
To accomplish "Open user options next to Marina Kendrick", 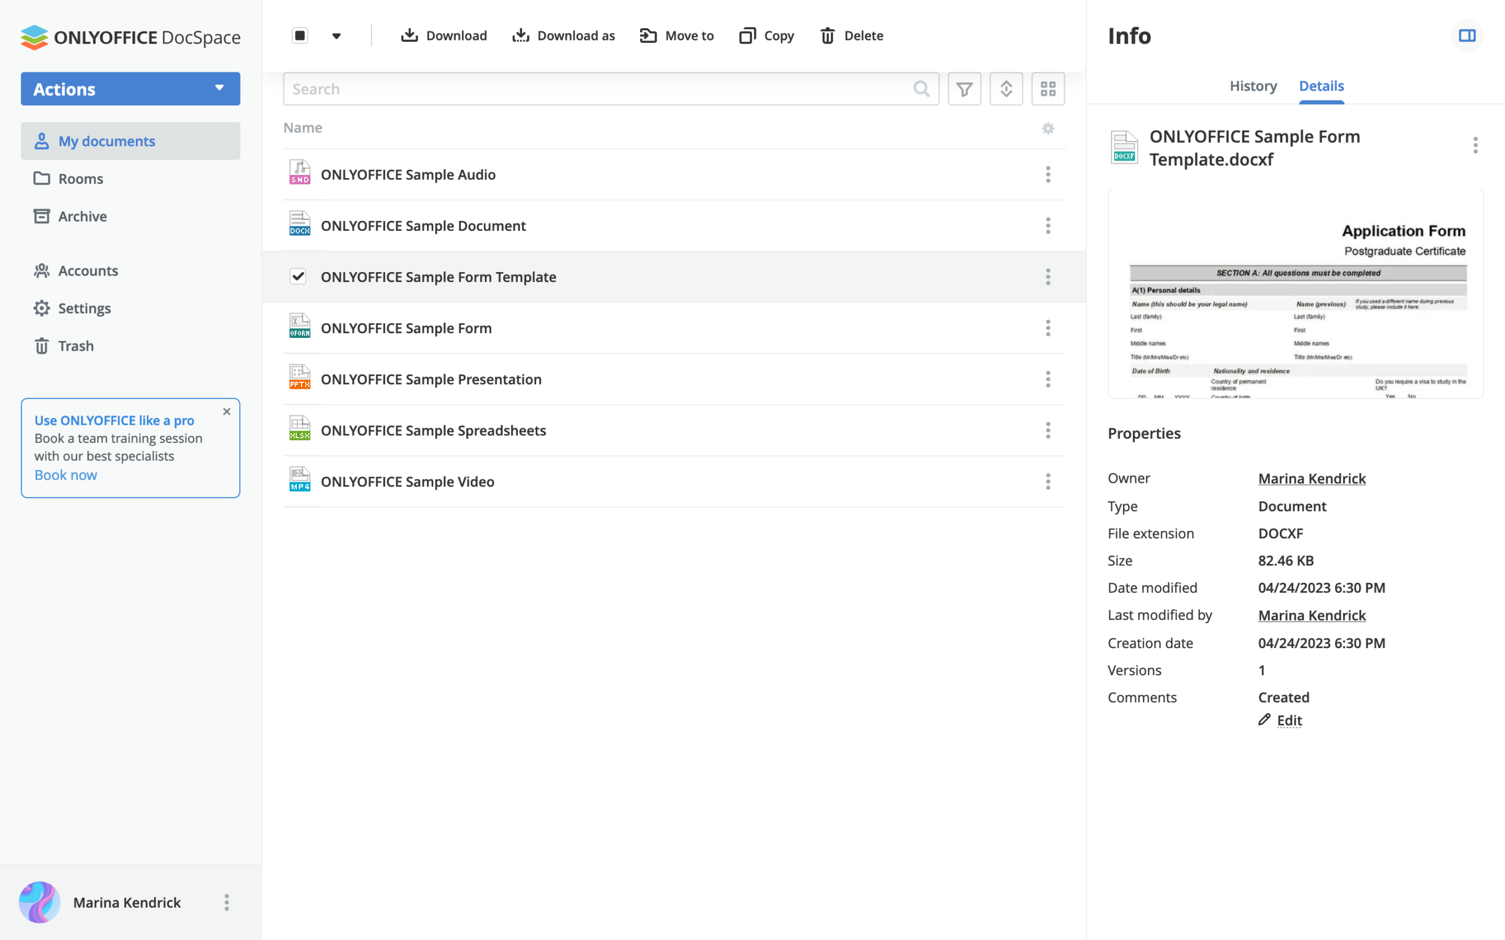I will (x=226, y=902).
